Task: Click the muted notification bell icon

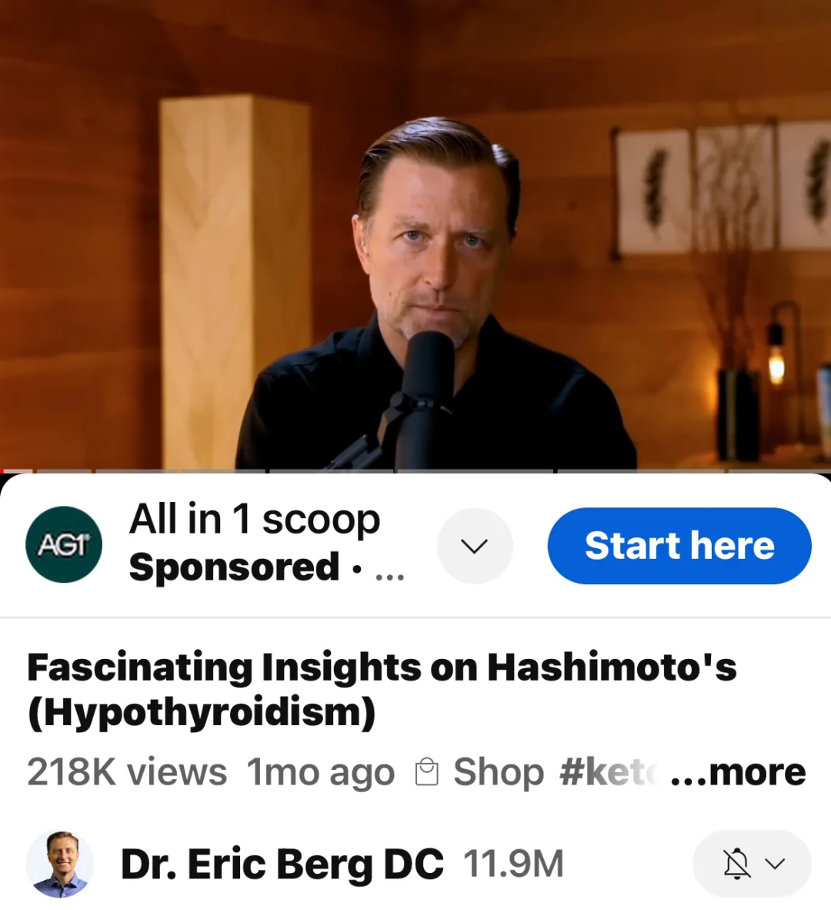Action: click(737, 864)
